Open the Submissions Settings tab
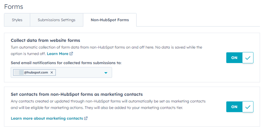Viewport: 264px width, 132px height. [57, 20]
